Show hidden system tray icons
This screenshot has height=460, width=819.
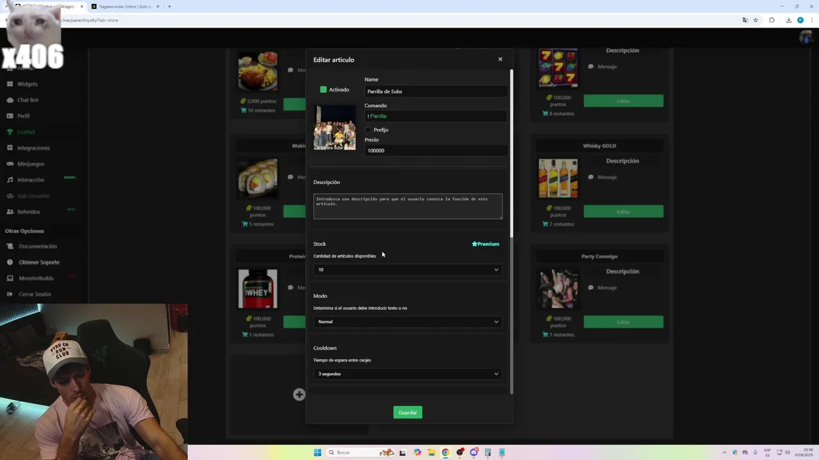click(724, 452)
